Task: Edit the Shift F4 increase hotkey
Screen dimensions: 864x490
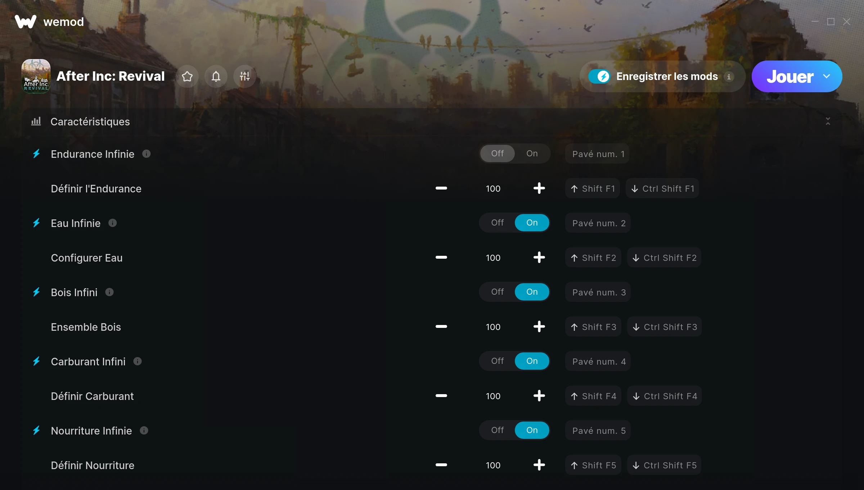Action: coord(593,396)
